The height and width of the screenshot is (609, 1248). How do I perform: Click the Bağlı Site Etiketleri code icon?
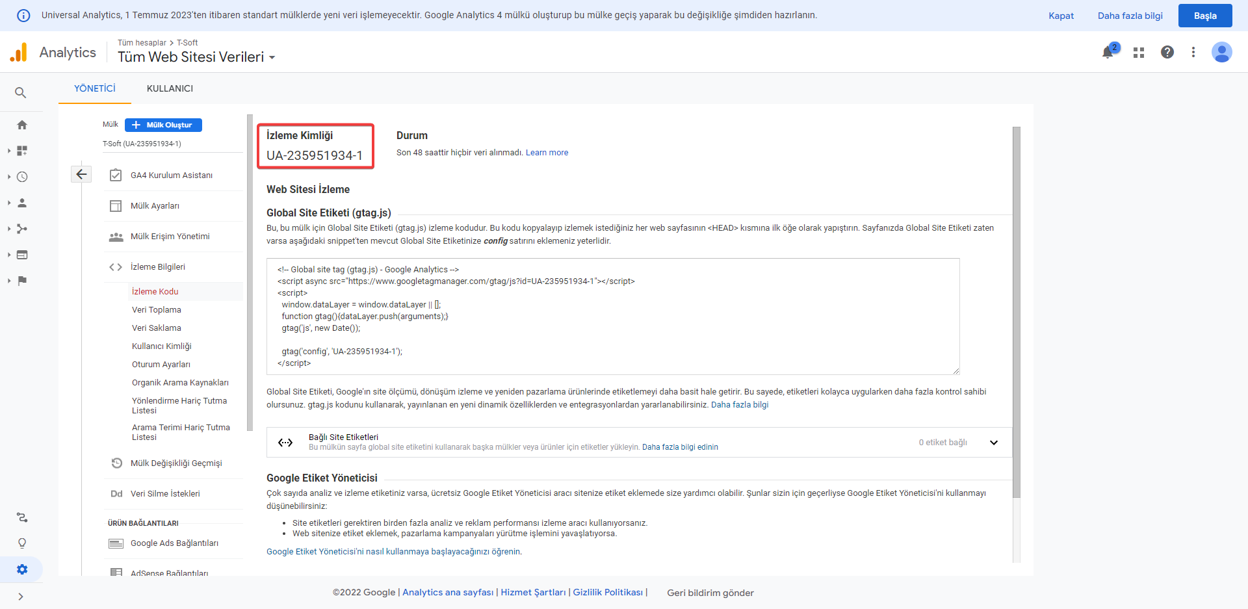[285, 443]
